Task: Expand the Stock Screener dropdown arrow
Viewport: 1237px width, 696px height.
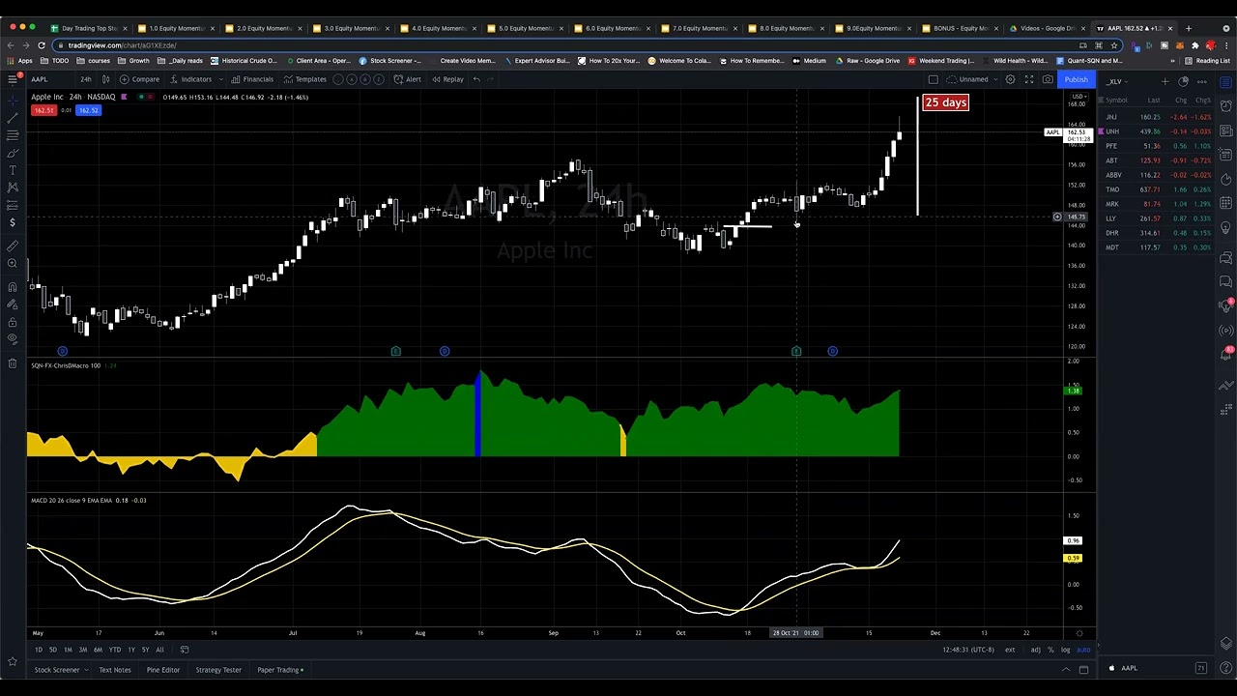Action: (86, 670)
